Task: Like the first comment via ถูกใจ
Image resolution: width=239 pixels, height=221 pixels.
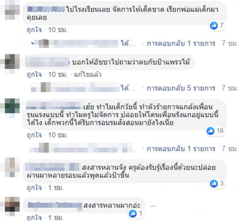Action: pyautogui.click(x=34, y=30)
